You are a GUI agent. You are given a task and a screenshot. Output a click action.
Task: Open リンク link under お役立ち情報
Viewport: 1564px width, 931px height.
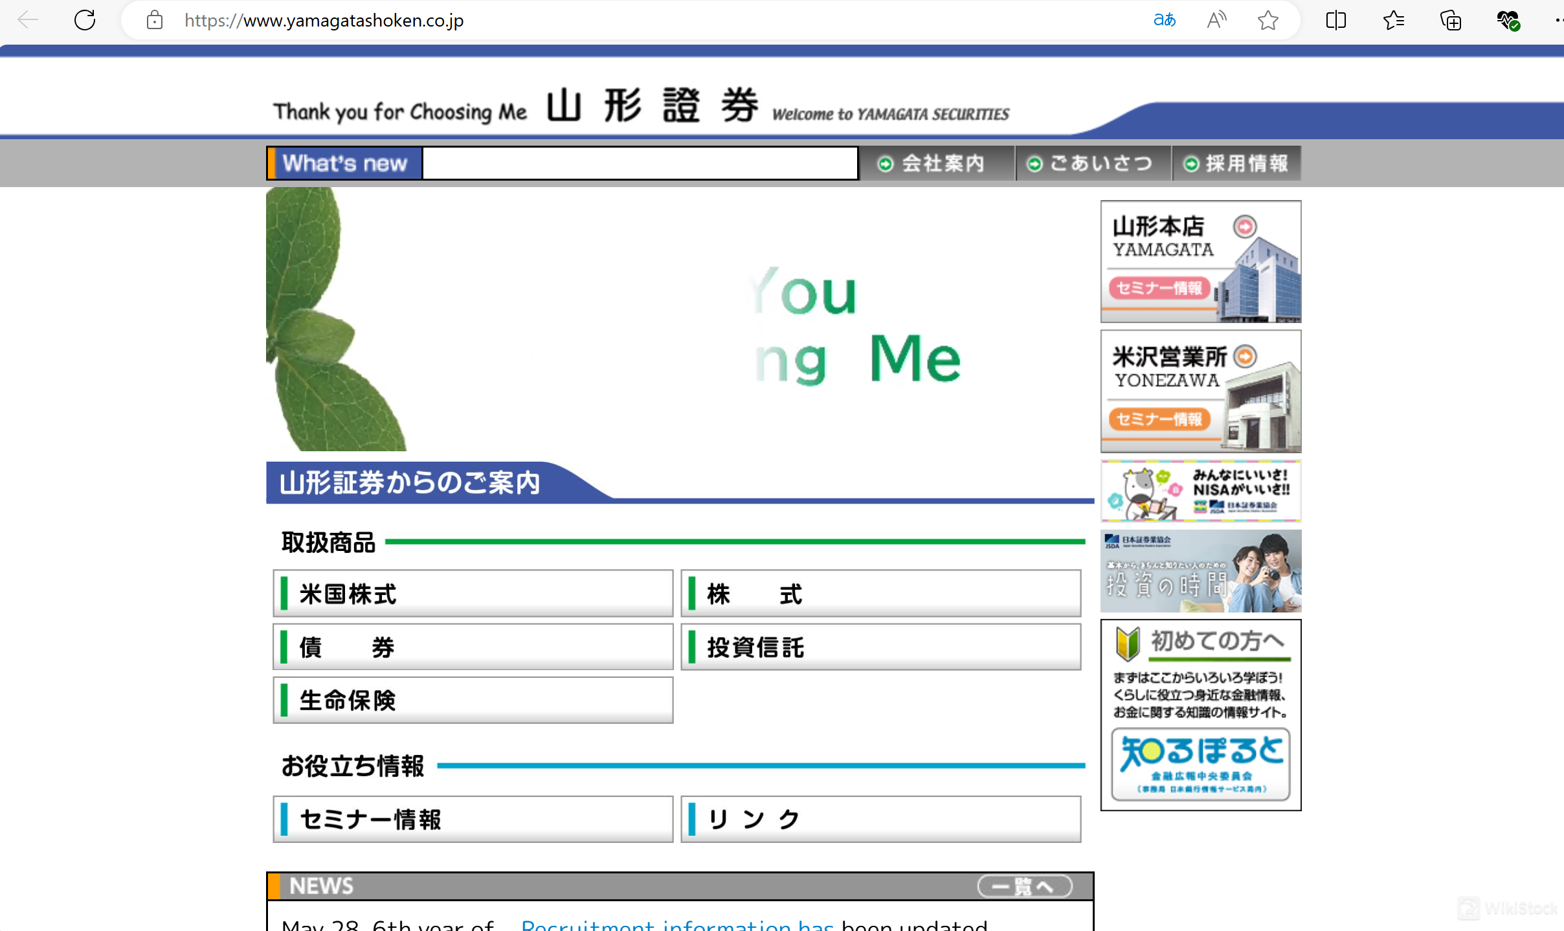pyautogui.click(x=881, y=819)
